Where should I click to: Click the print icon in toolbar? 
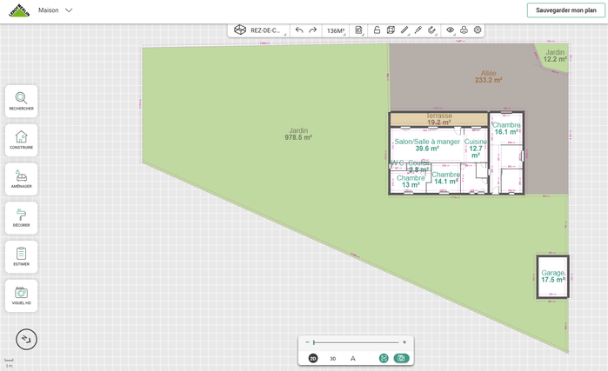464,30
